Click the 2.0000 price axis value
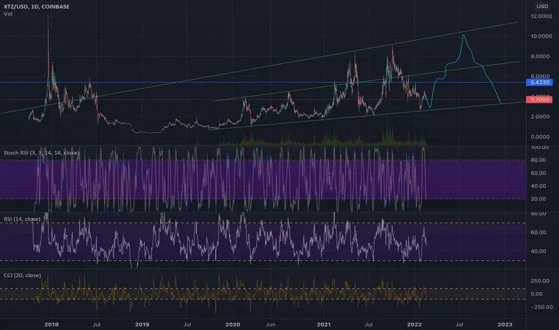This screenshot has height=330, width=559. point(541,116)
